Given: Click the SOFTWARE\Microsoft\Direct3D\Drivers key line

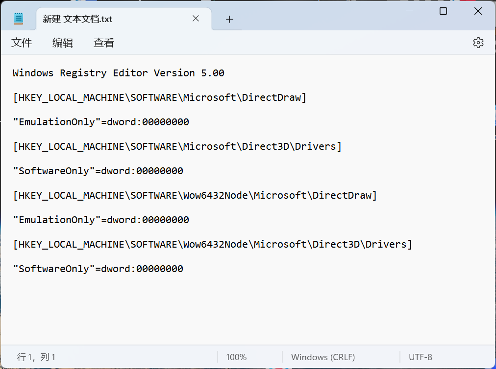Looking at the screenshot, I should [177, 146].
